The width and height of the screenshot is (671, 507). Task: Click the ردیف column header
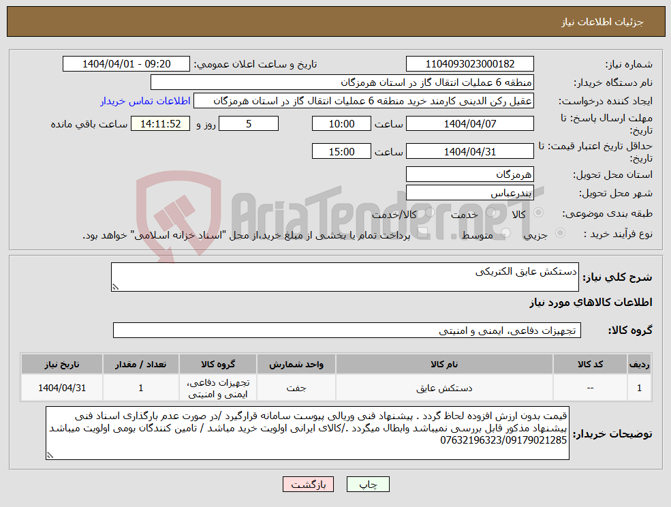[639, 364]
